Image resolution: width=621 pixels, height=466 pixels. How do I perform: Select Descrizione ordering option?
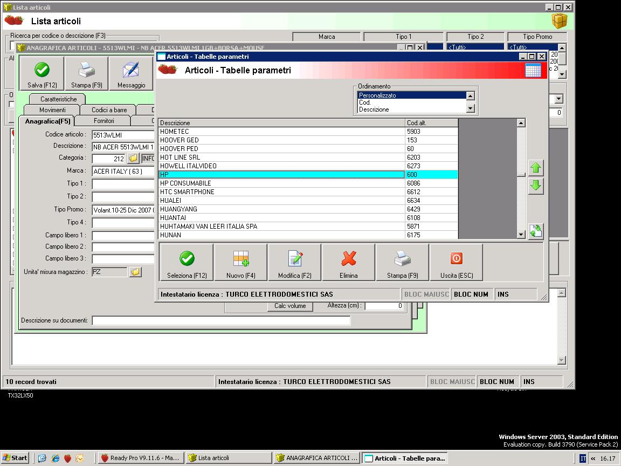[x=411, y=109]
